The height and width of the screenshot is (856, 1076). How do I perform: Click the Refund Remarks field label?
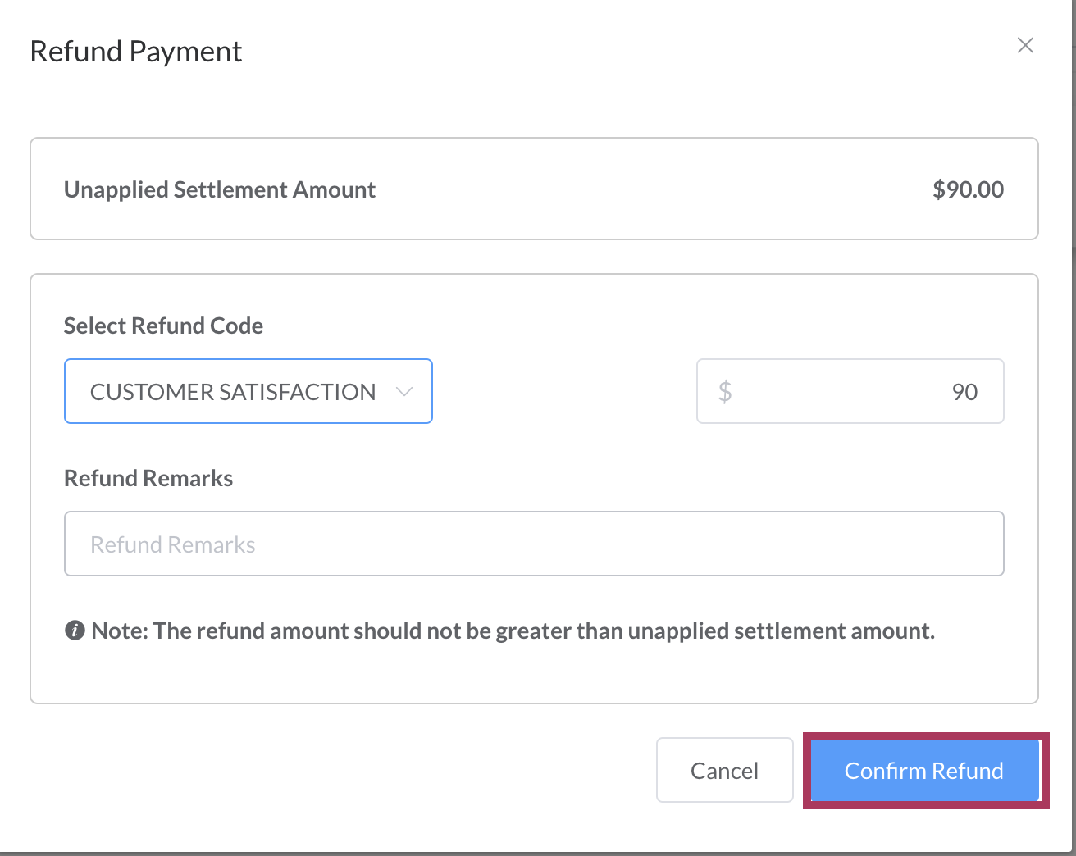pyautogui.click(x=148, y=478)
